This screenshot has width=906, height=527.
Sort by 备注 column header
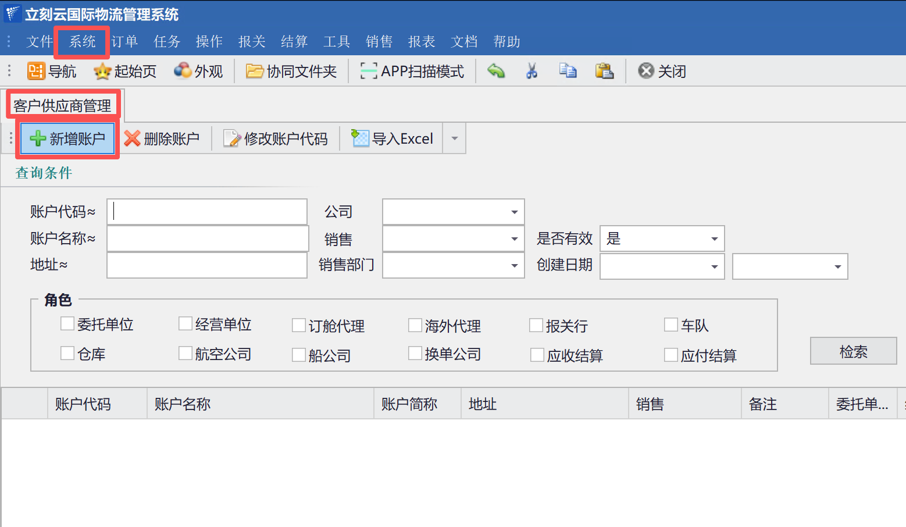785,404
